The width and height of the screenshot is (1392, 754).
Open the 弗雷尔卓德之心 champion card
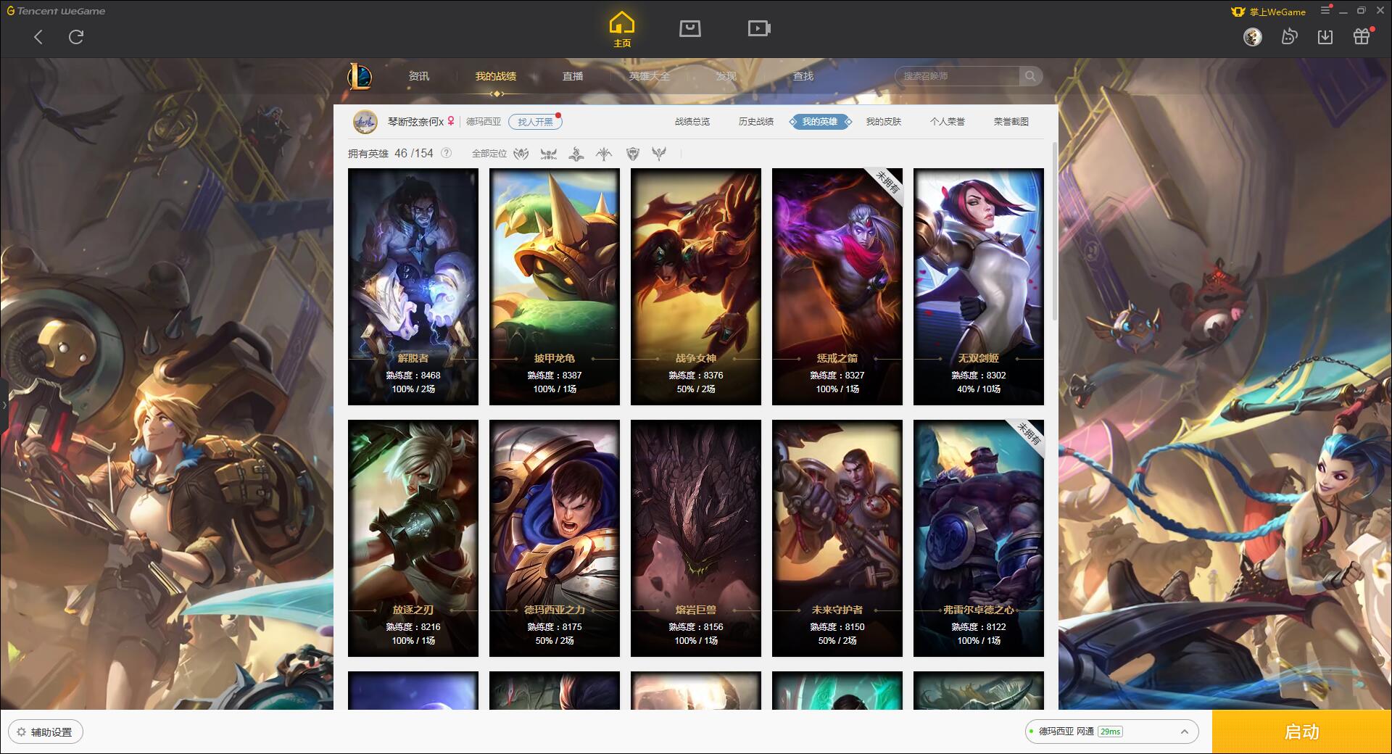[x=979, y=538]
